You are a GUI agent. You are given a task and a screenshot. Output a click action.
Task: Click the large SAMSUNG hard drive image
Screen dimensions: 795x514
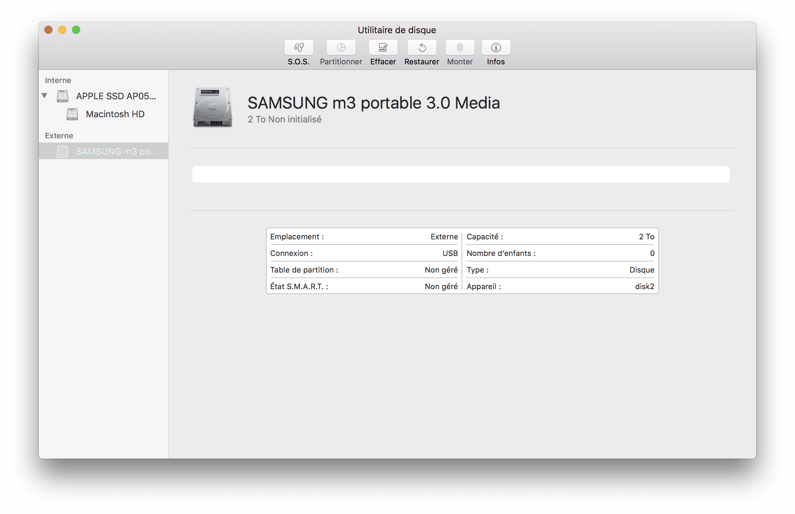[x=212, y=107]
